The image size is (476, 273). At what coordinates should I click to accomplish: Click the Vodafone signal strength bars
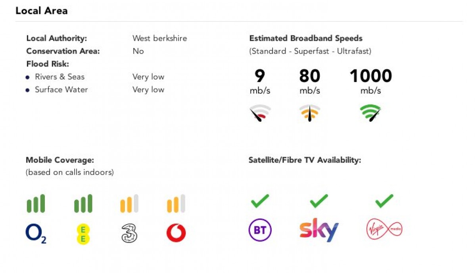coord(176,204)
